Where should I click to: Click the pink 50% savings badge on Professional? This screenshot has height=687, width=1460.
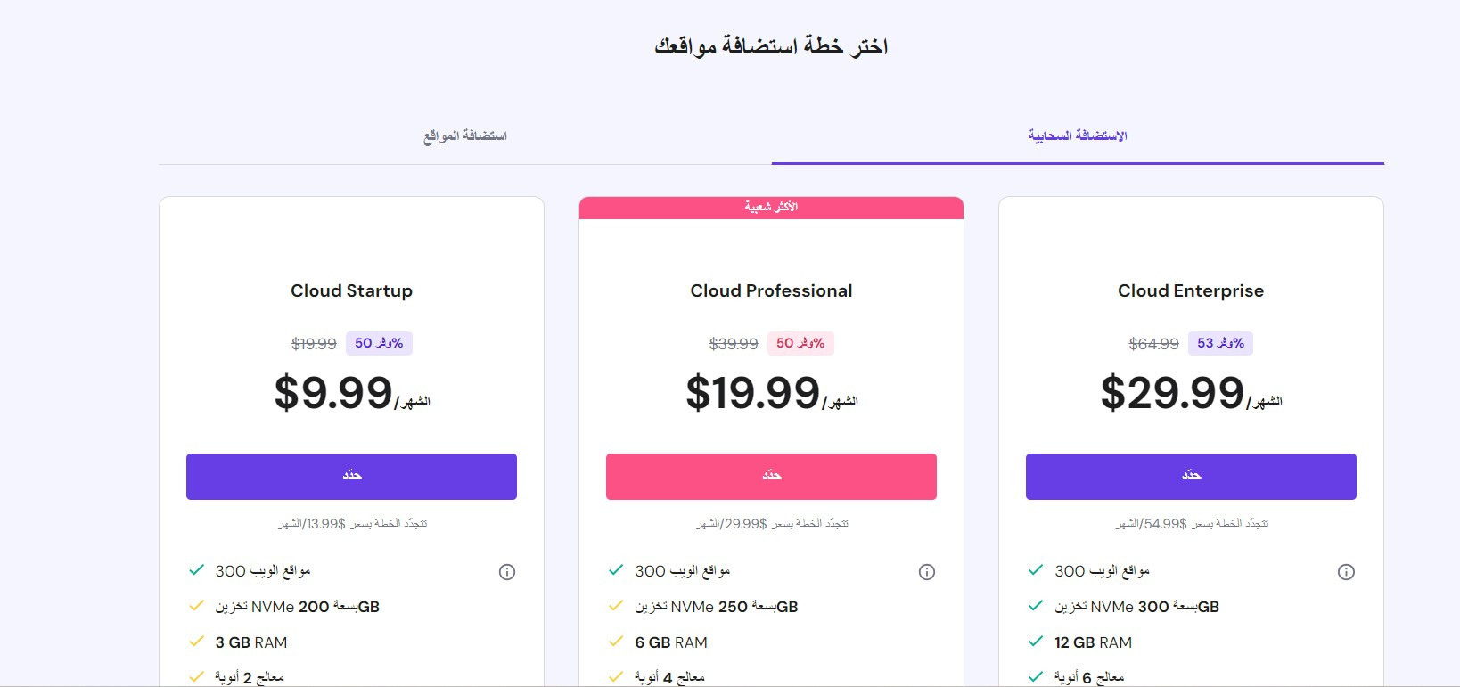[800, 343]
